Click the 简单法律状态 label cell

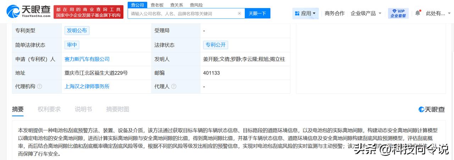point(37,45)
